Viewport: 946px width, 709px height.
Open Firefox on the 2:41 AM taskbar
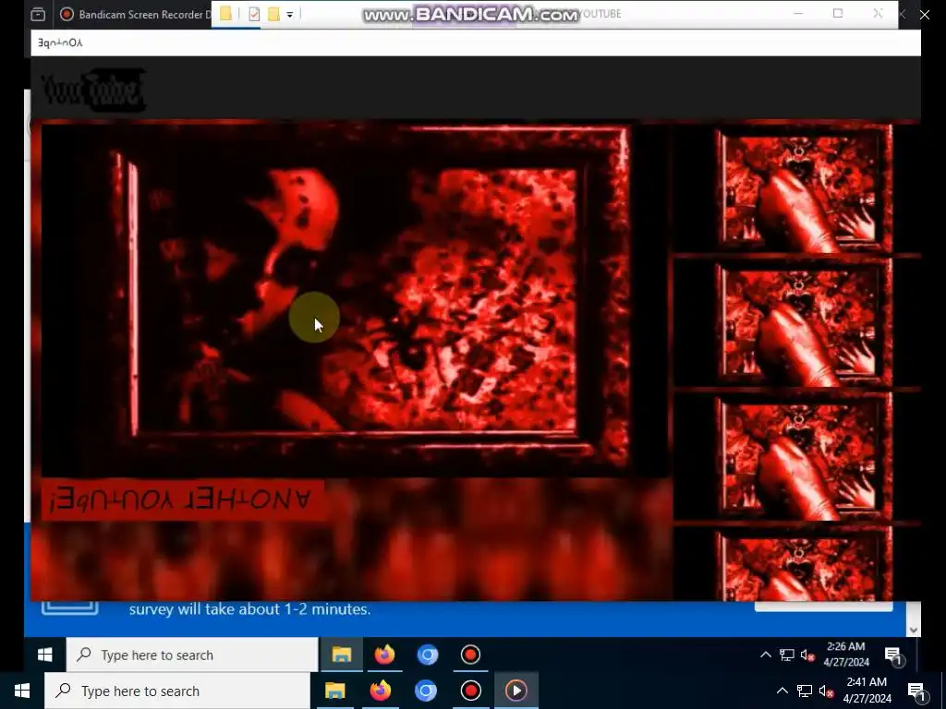tap(380, 691)
